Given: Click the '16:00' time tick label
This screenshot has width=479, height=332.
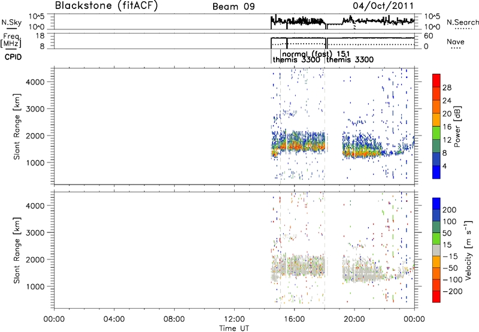Looking at the screenshot, I should tap(294, 319).
